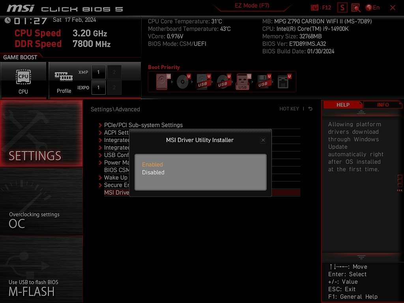Select the optical disc boot device icon
This screenshot has height=303, width=404.
pos(183,82)
